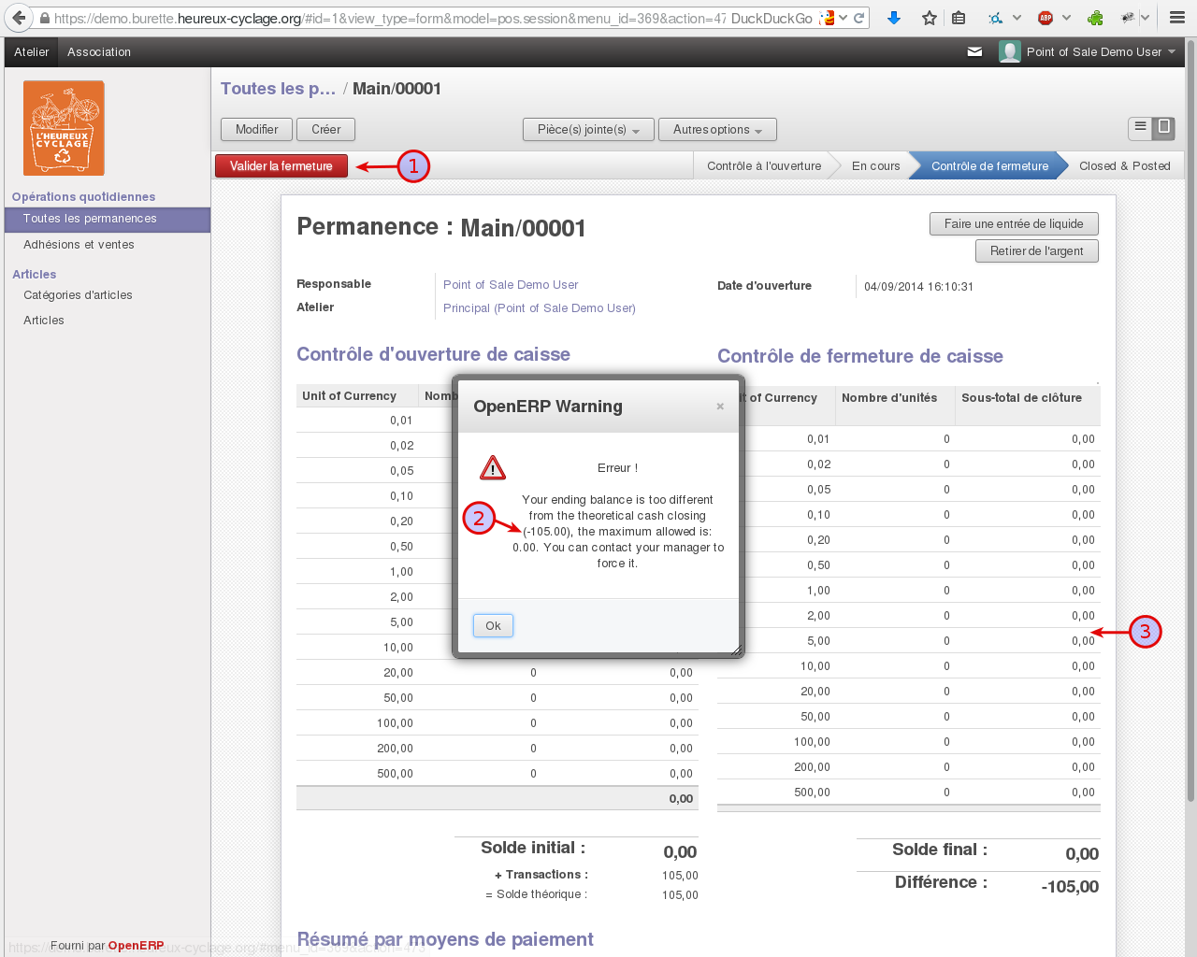The image size is (1197, 957).
Task: Click the vertical page scrollbar
Action: 1190,421
